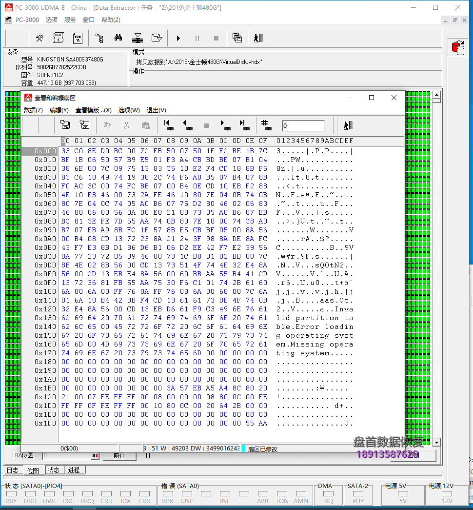Screen dimensions: 473x510
Task: Switch to the 进程 tab
Action: 74,470
